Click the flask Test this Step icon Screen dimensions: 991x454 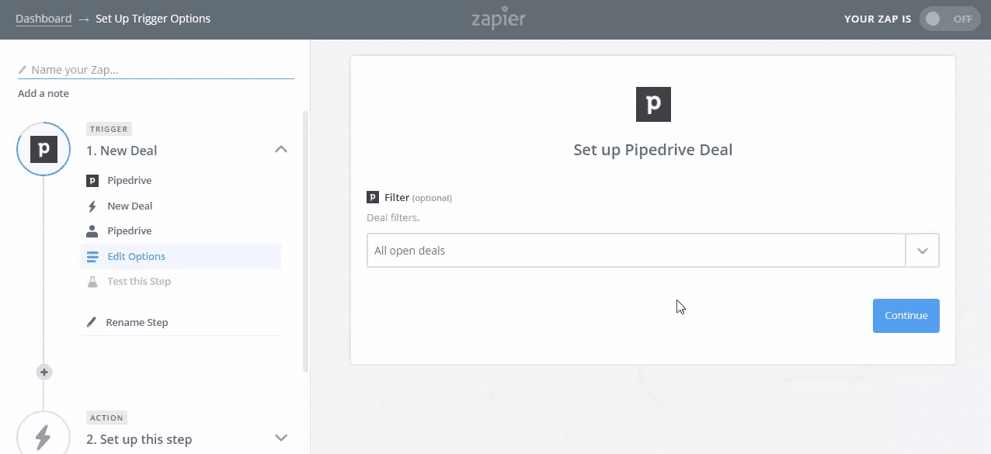pos(92,282)
